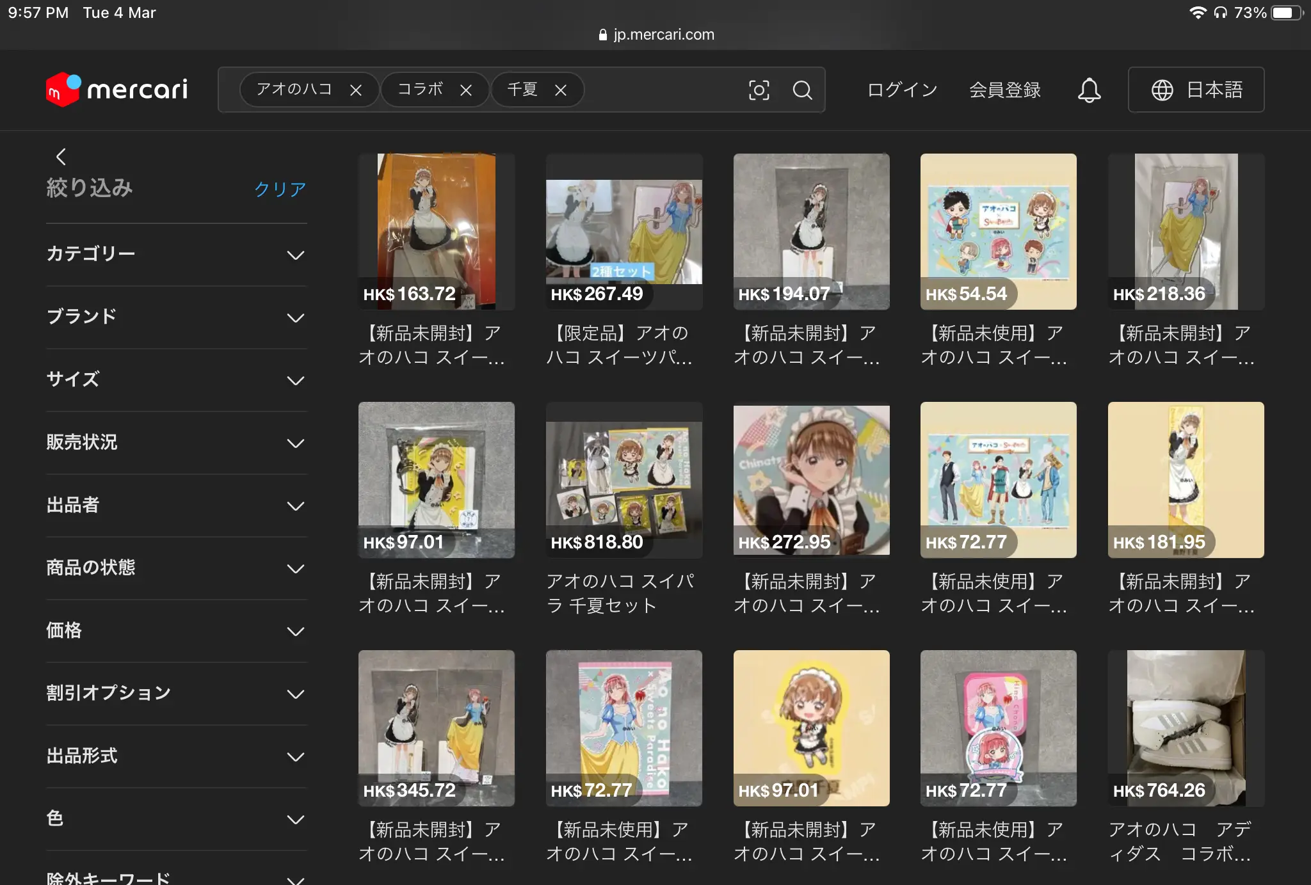The width and height of the screenshot is (1311, 885).
Task: Open the HK$54.54 sticker item
Action: (999, 232)
